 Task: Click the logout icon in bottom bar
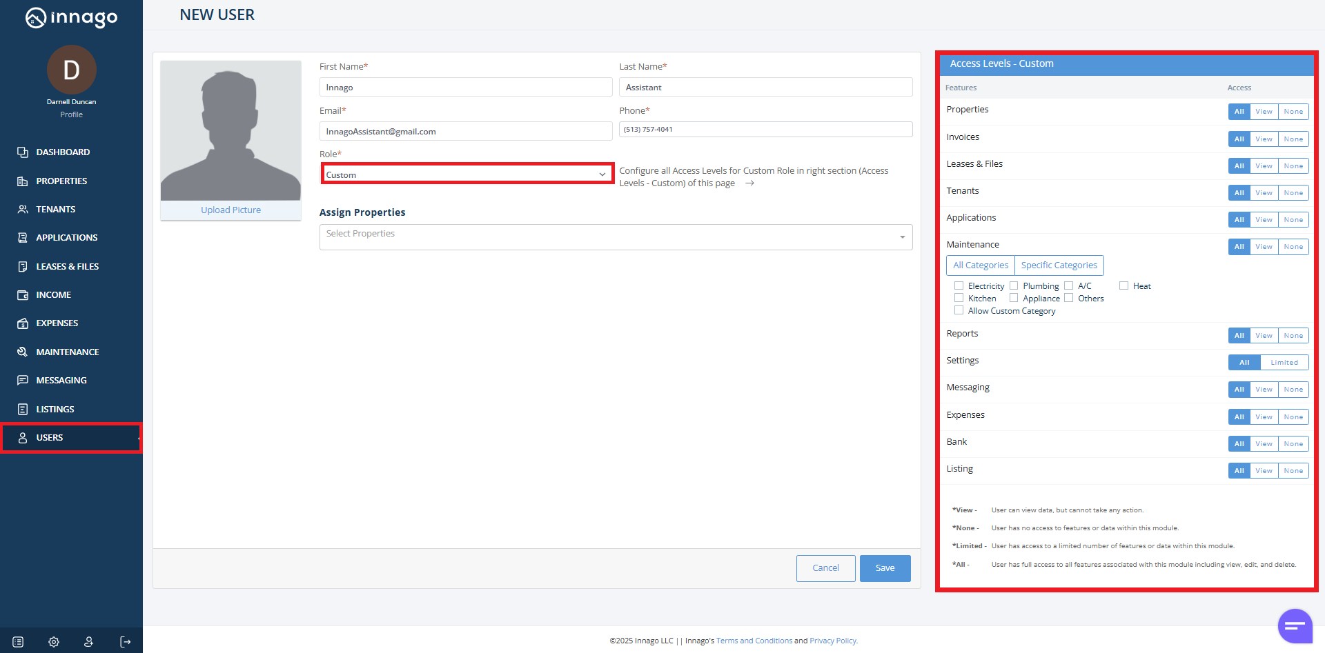[125, 642]
